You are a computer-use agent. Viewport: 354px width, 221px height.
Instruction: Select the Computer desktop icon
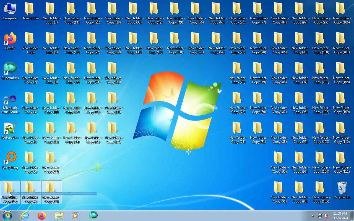click(x=10, y=12)
